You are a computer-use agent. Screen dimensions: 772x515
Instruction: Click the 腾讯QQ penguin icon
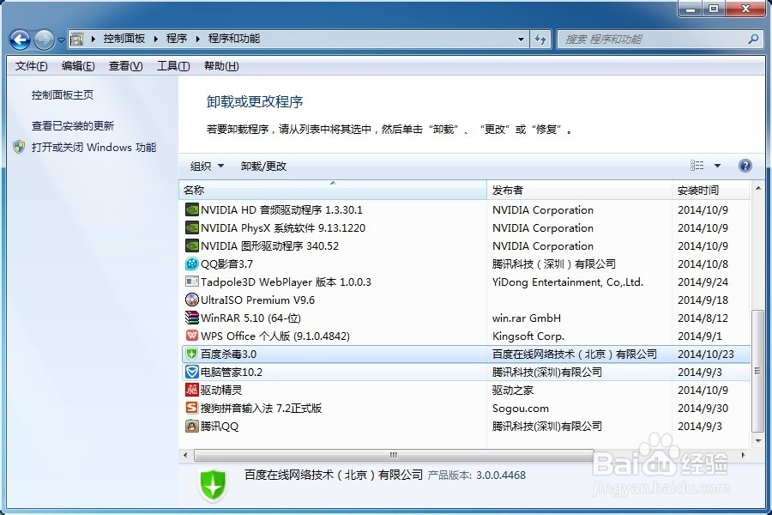point(191,426)
